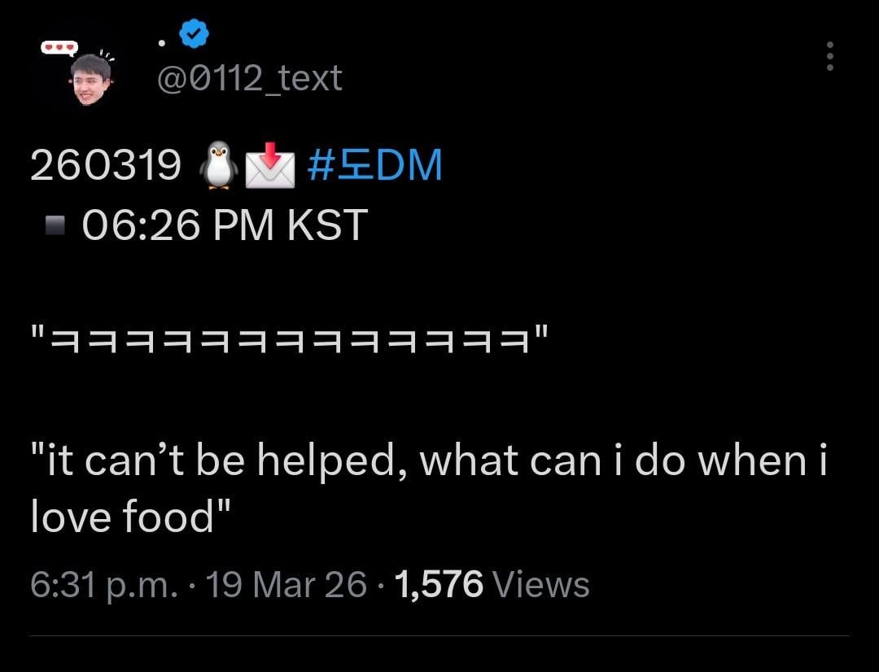879x672 pixels.
Task: Click the 6:31 p.m. timestamp
Action: [x=103, y=584]
